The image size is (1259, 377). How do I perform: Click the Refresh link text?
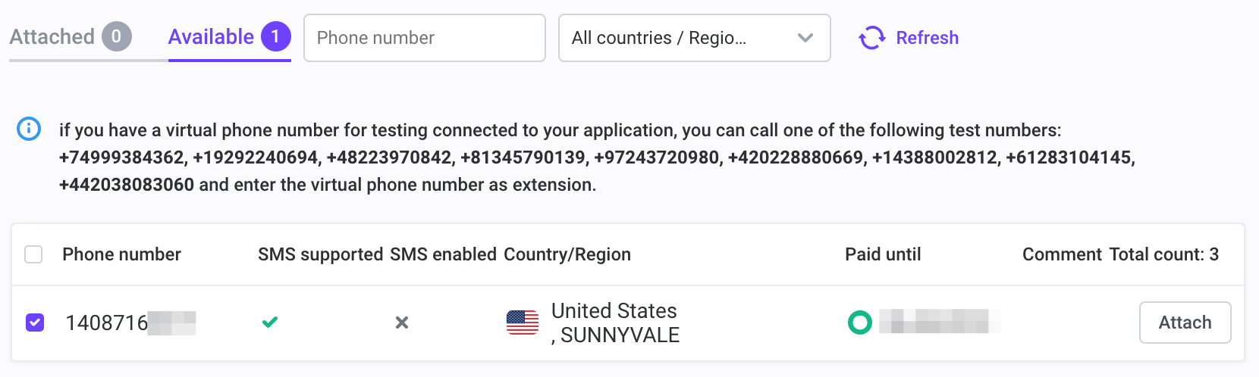point(927,38)
